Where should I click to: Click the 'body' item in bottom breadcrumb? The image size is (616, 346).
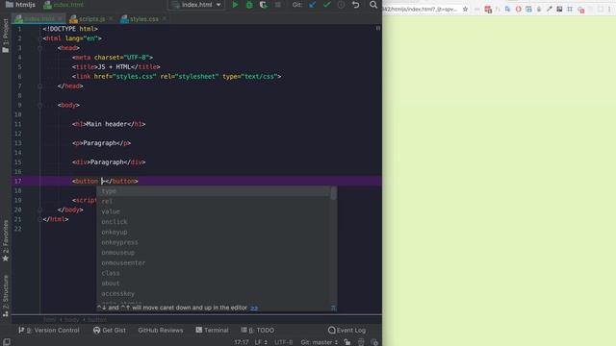71,320
